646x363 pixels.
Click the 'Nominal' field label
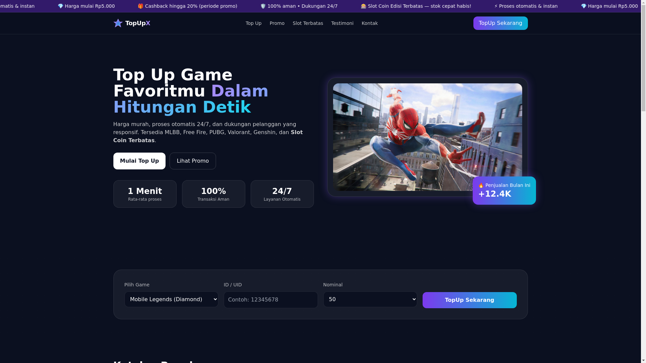point(333,285)
